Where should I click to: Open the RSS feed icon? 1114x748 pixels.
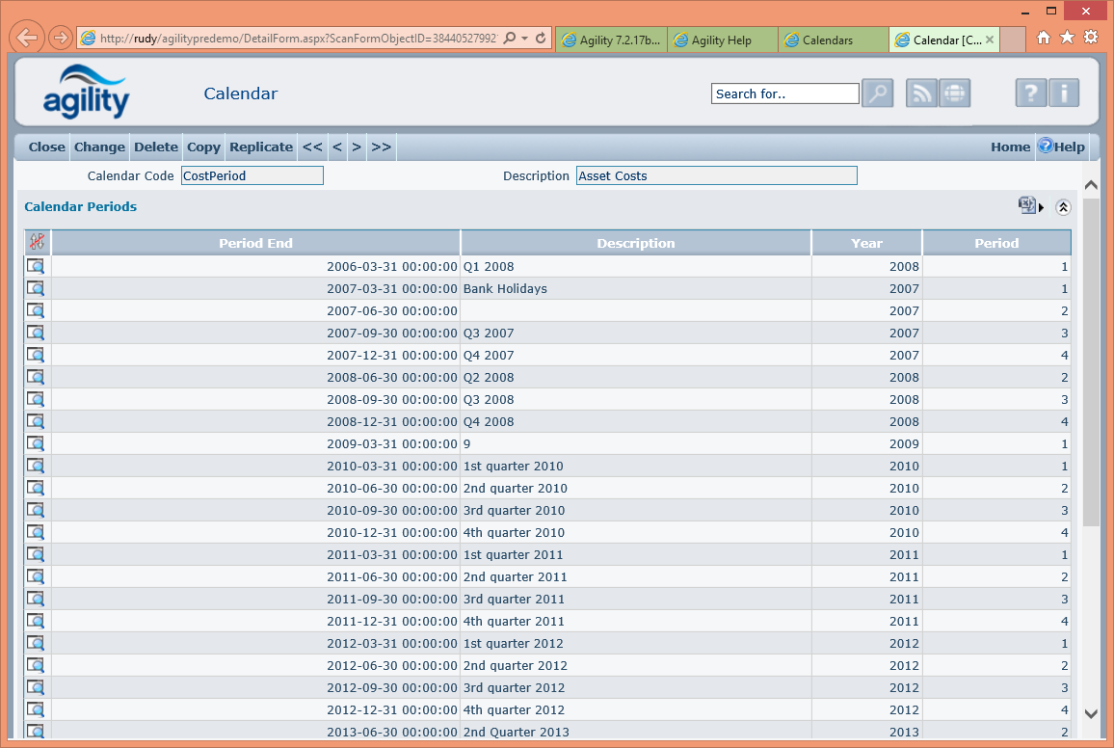pos(921,93)
